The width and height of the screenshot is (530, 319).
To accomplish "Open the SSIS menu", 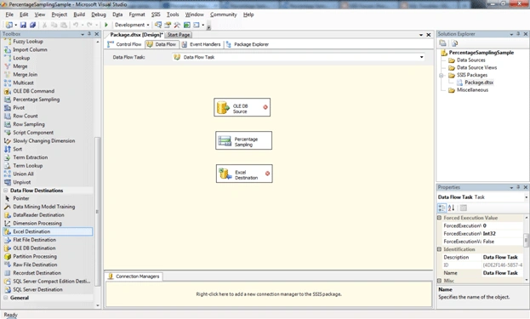I will [156, 14].
